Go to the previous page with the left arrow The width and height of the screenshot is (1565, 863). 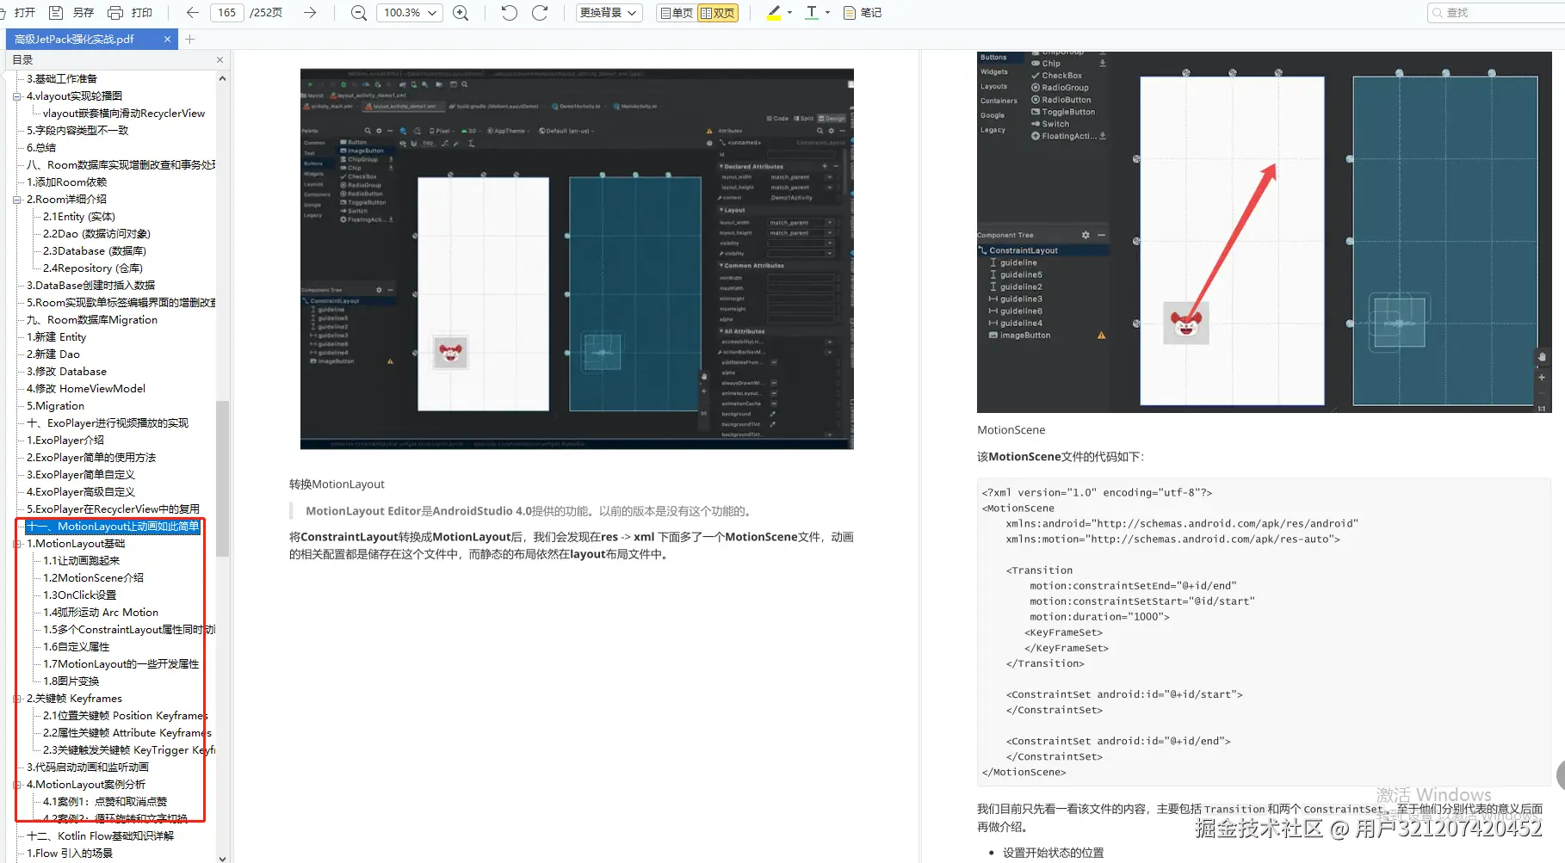coord(192,13)
